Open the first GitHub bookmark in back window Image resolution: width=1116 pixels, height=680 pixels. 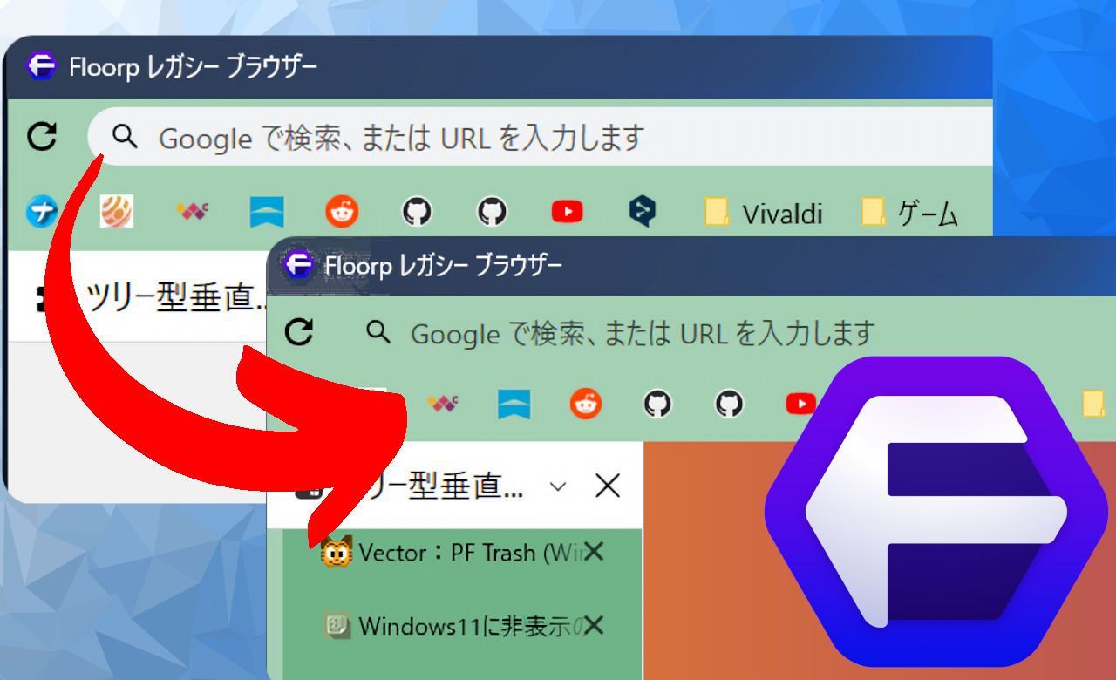coord(417,212)
